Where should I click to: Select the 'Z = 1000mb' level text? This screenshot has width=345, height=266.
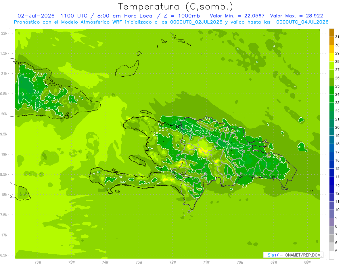click(x=182, y=16)
